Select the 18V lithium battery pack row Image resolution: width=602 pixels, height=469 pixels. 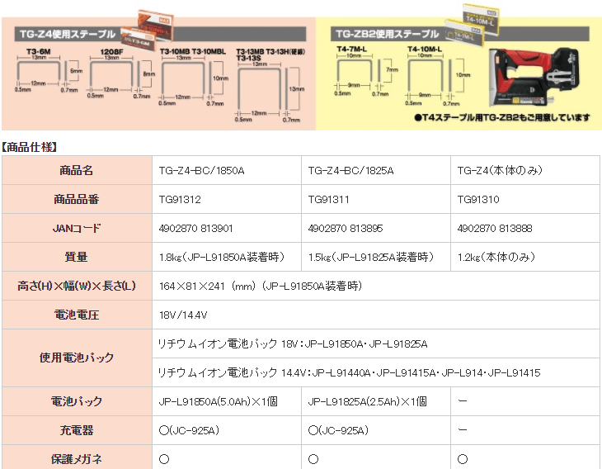376,343
